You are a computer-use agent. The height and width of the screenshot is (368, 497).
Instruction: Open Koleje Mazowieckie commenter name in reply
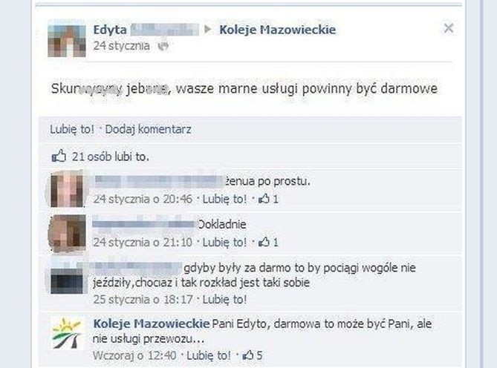tap(152, 323)
